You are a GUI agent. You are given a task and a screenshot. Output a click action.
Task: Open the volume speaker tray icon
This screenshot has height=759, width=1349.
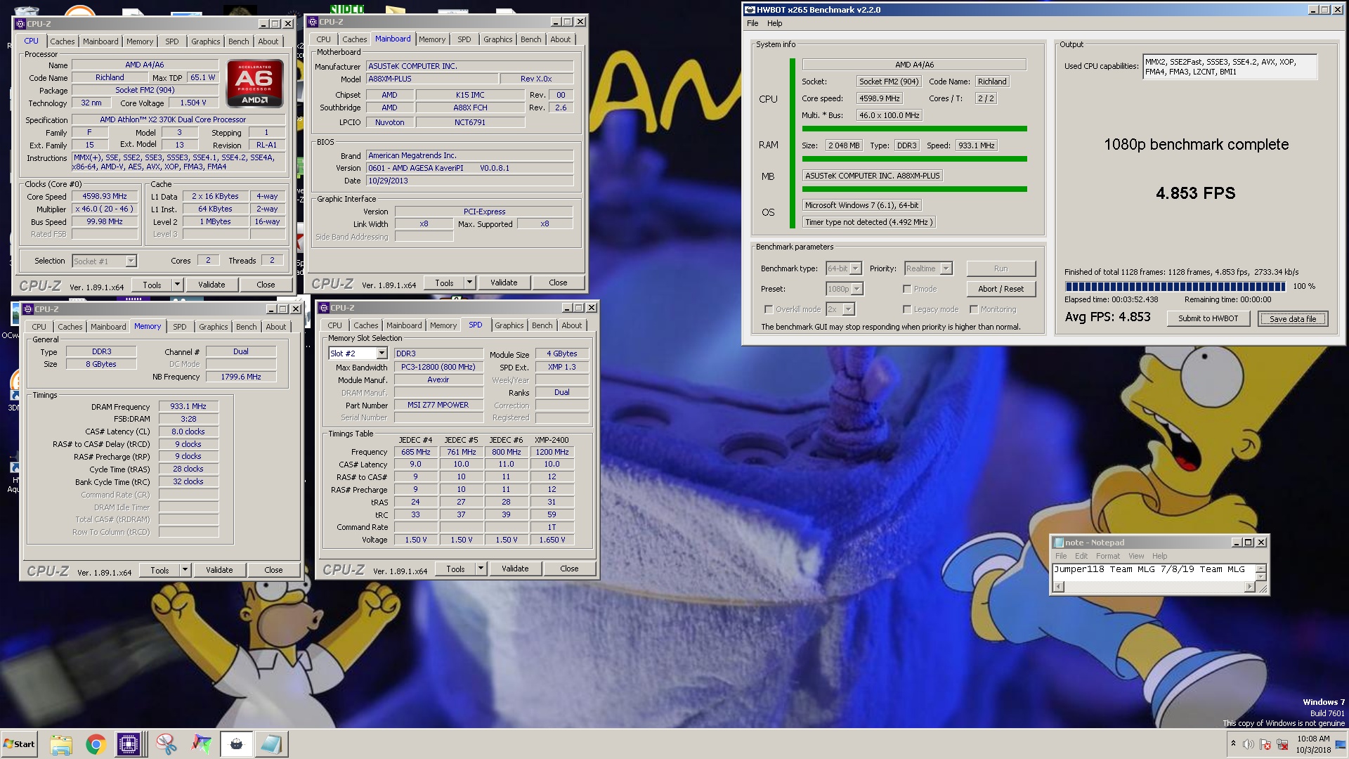click(1249, 744)
